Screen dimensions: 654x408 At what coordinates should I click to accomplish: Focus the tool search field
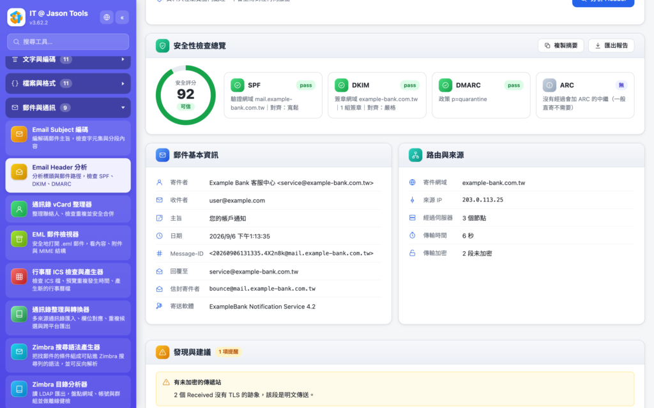click(68, 41)
